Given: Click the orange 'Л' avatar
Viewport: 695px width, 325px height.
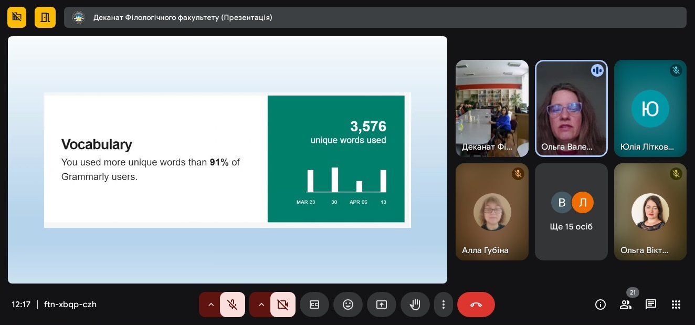Looking at the screenshot, I should coord(582,203).
